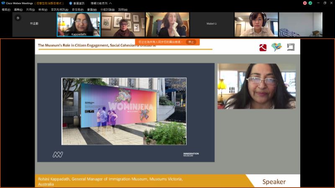Select the Kappadath video thumbnail
335x188 pixels.
click(79, 24)
